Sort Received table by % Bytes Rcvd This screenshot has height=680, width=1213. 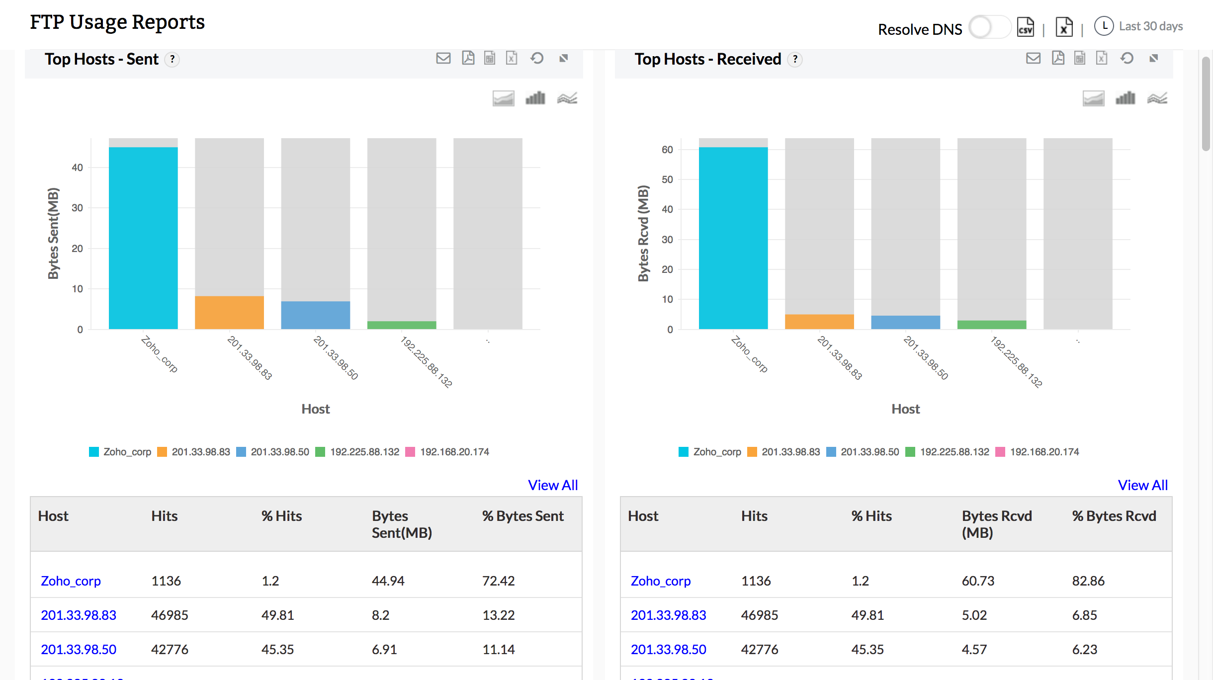click(x=1114, y=516)
